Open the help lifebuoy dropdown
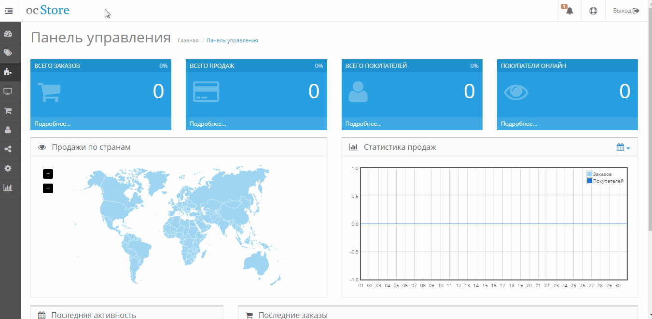This screenshot has height=319, width=652. (593, 11)
